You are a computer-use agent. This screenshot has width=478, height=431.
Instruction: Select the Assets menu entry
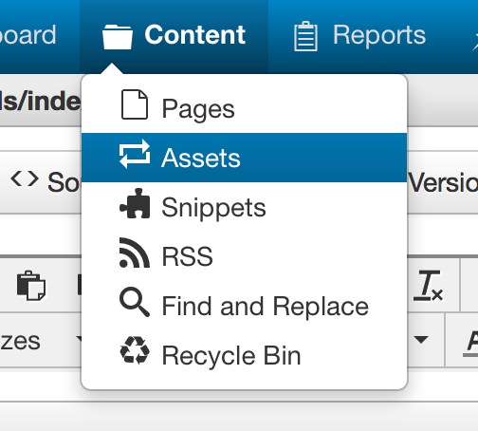coord(244,158)
